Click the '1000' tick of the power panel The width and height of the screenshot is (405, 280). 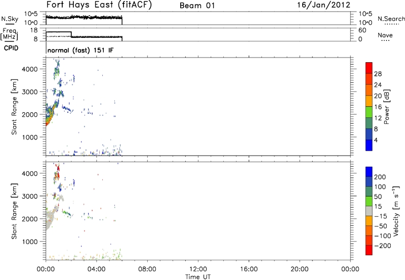click(x=29, y=137)
